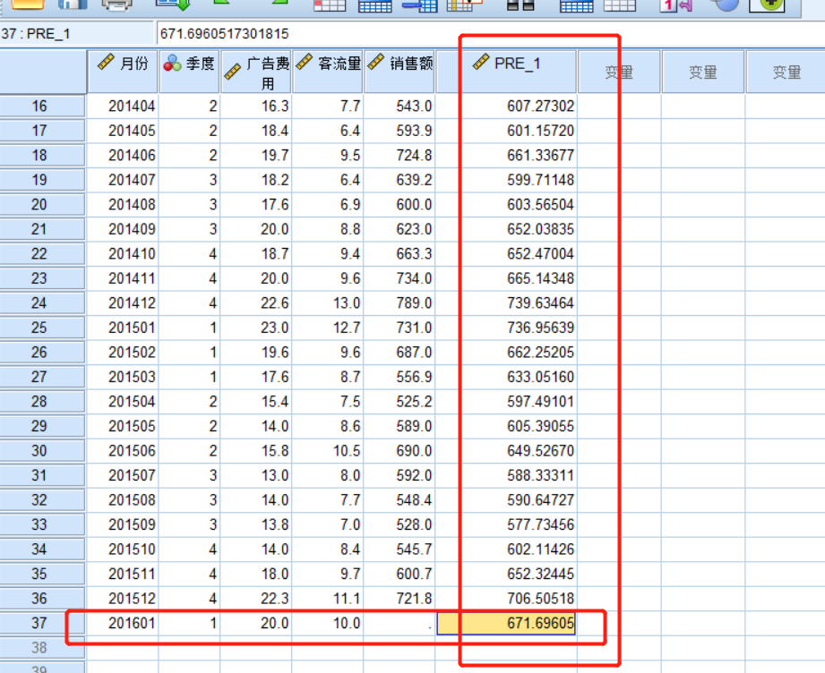
Task: Click sales cell 556.9
Action: coord(400,377)
